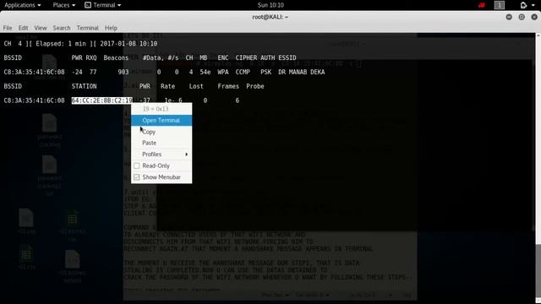Open the Sun 10:10 clock calendar
This screenshot has height=304, width=541.
click(270, 5)
